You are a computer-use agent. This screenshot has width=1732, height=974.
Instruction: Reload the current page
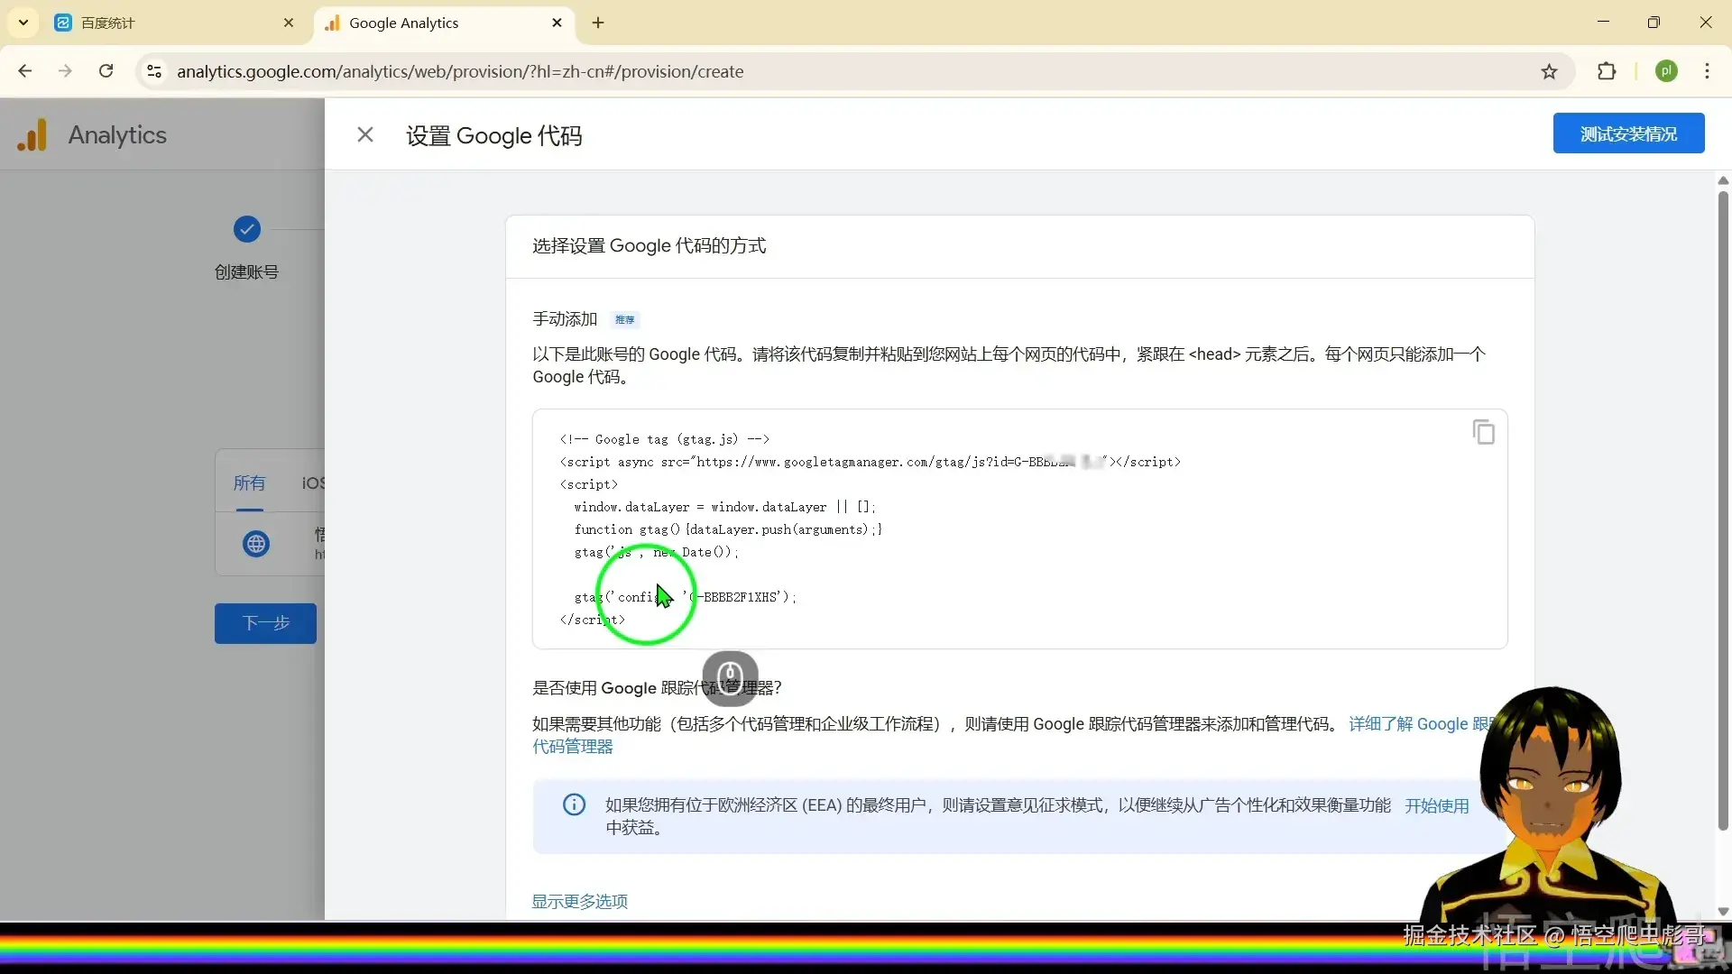(106, 71)
